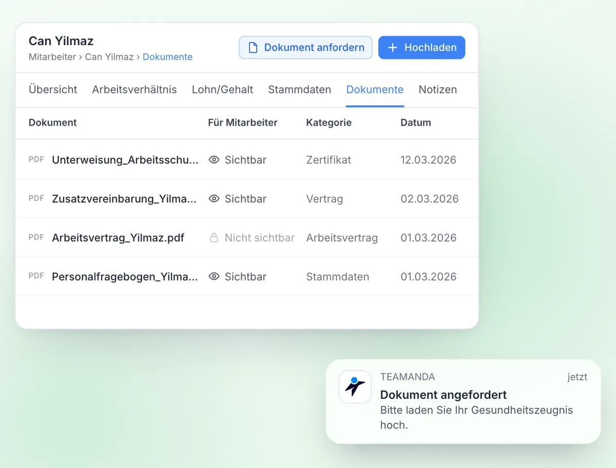
Task: Click the Can Yilmaz page heading
Action: pyautogui.click(x=61, y=41)
